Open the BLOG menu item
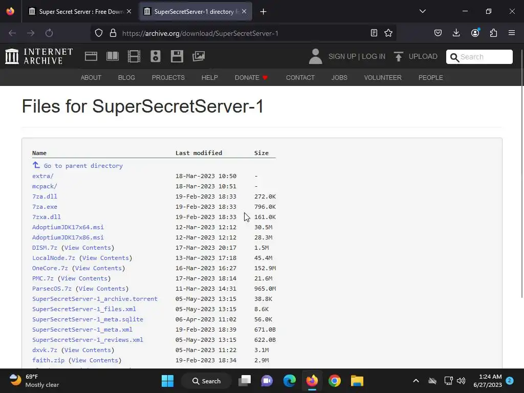The width and height of the screenshot is (524, 393). point(126,78)
